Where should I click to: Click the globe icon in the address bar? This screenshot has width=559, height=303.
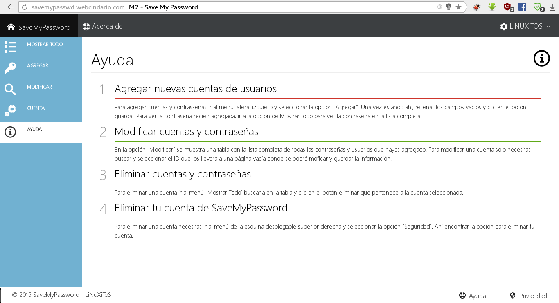tap(440, 7)
